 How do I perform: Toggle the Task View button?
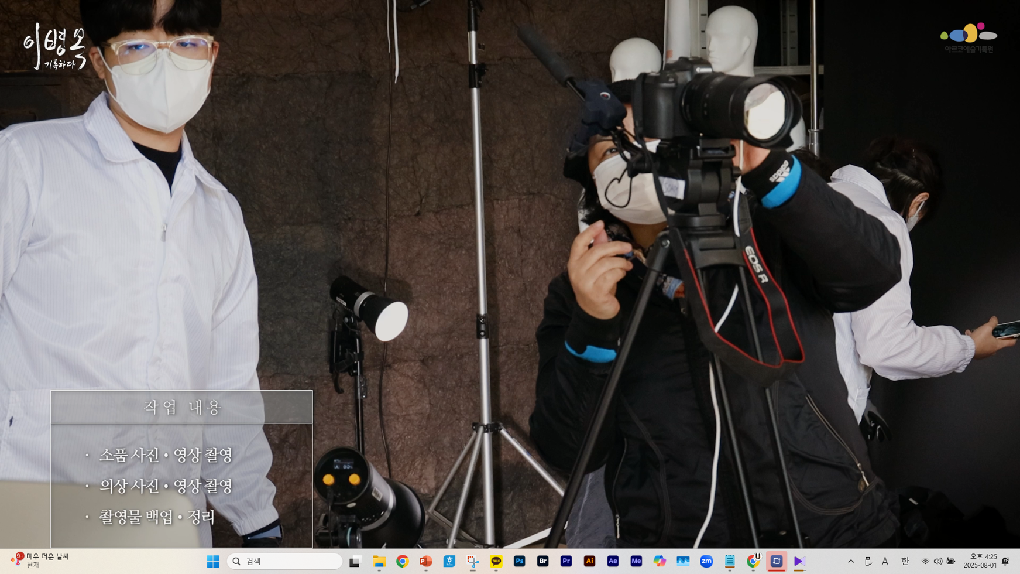click(x=355, y=561)
